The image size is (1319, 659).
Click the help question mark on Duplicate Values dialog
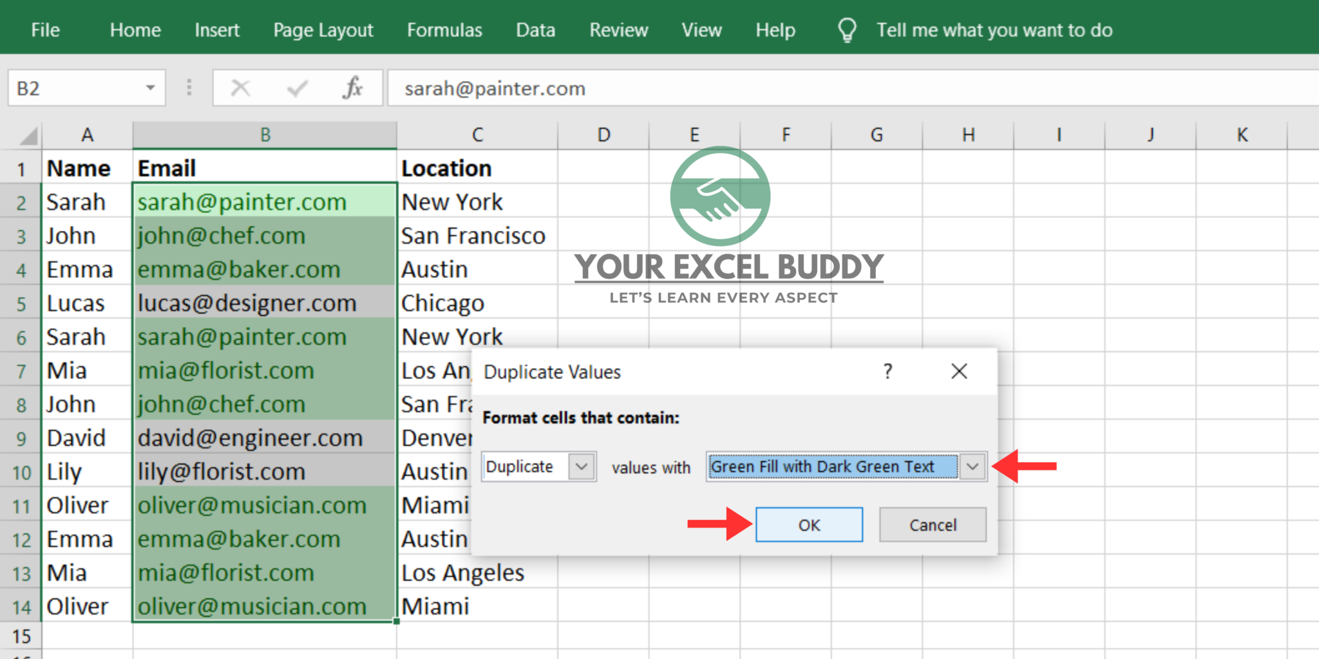(x=887, y=371)
